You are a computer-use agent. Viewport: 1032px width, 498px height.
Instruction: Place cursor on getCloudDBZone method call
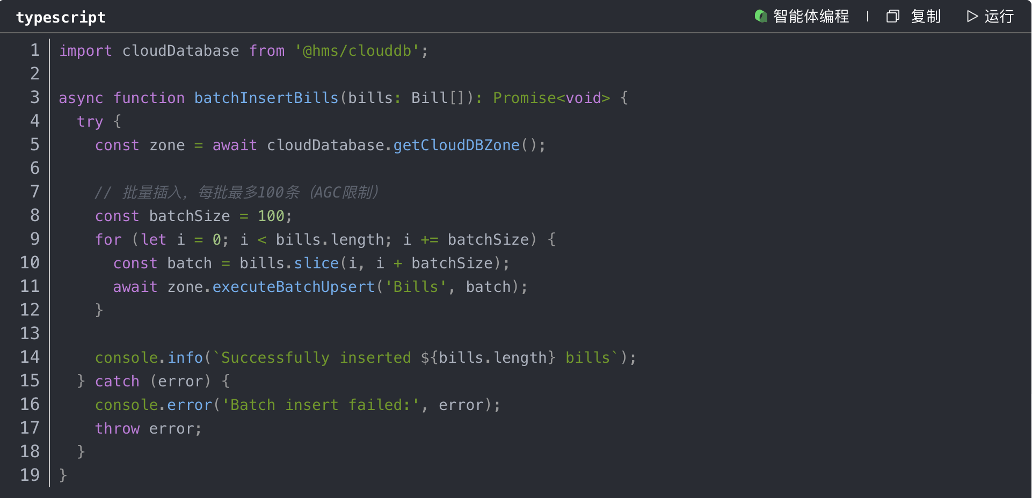tap(456, 145)
